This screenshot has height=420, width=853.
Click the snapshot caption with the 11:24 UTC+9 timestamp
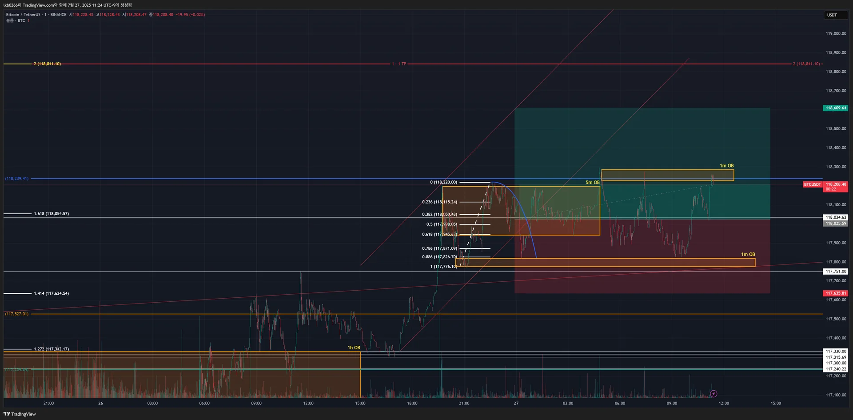(x=68, y=5)
